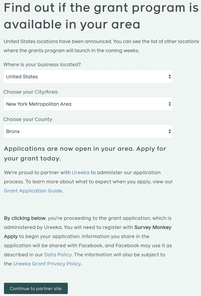The height and width of the screenshot is (296, 201).
Task: Click the page title about grant program availability
Action: pos(101,16)
